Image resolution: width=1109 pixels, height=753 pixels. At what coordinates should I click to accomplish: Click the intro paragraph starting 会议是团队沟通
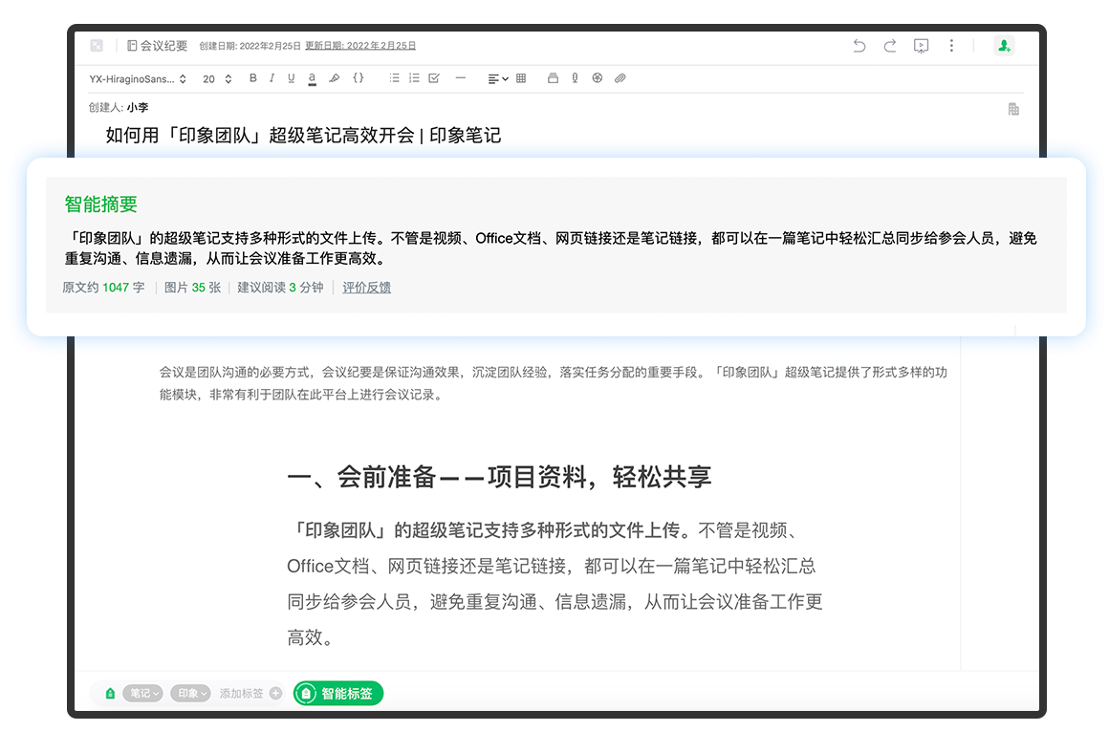[554, 383]
